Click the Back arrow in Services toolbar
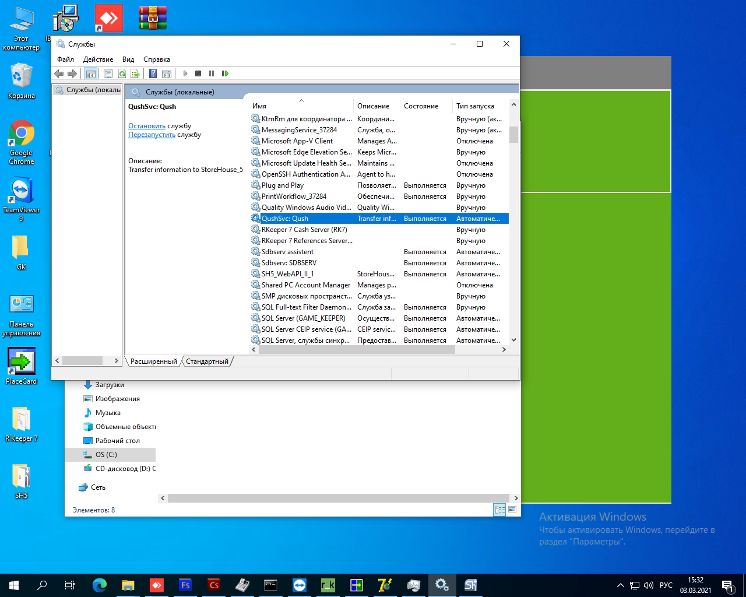This screenshot has width=746, height=597. point(59,73)
